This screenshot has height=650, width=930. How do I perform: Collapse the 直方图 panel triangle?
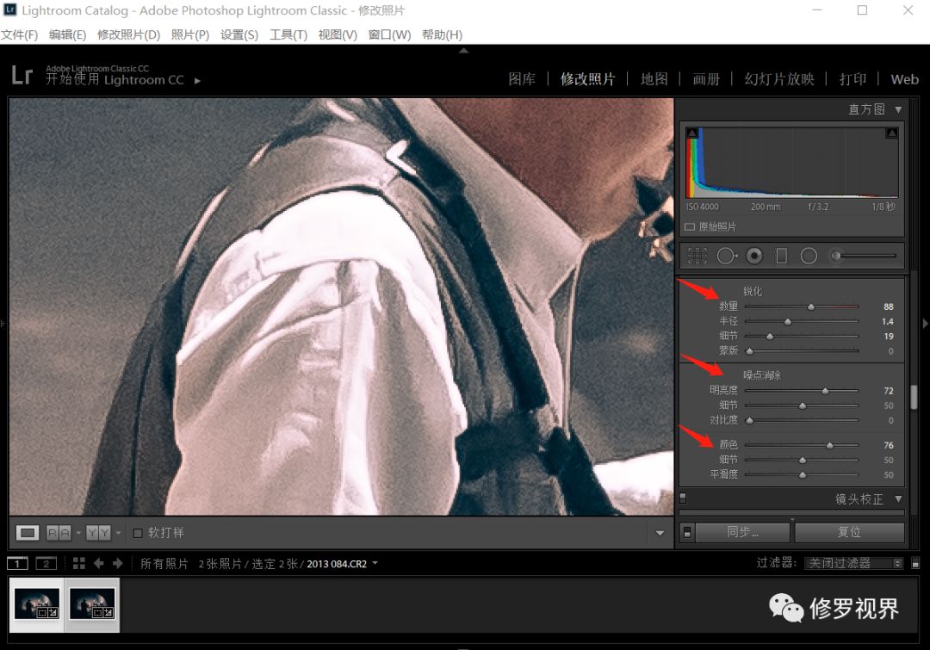point(898,109)
